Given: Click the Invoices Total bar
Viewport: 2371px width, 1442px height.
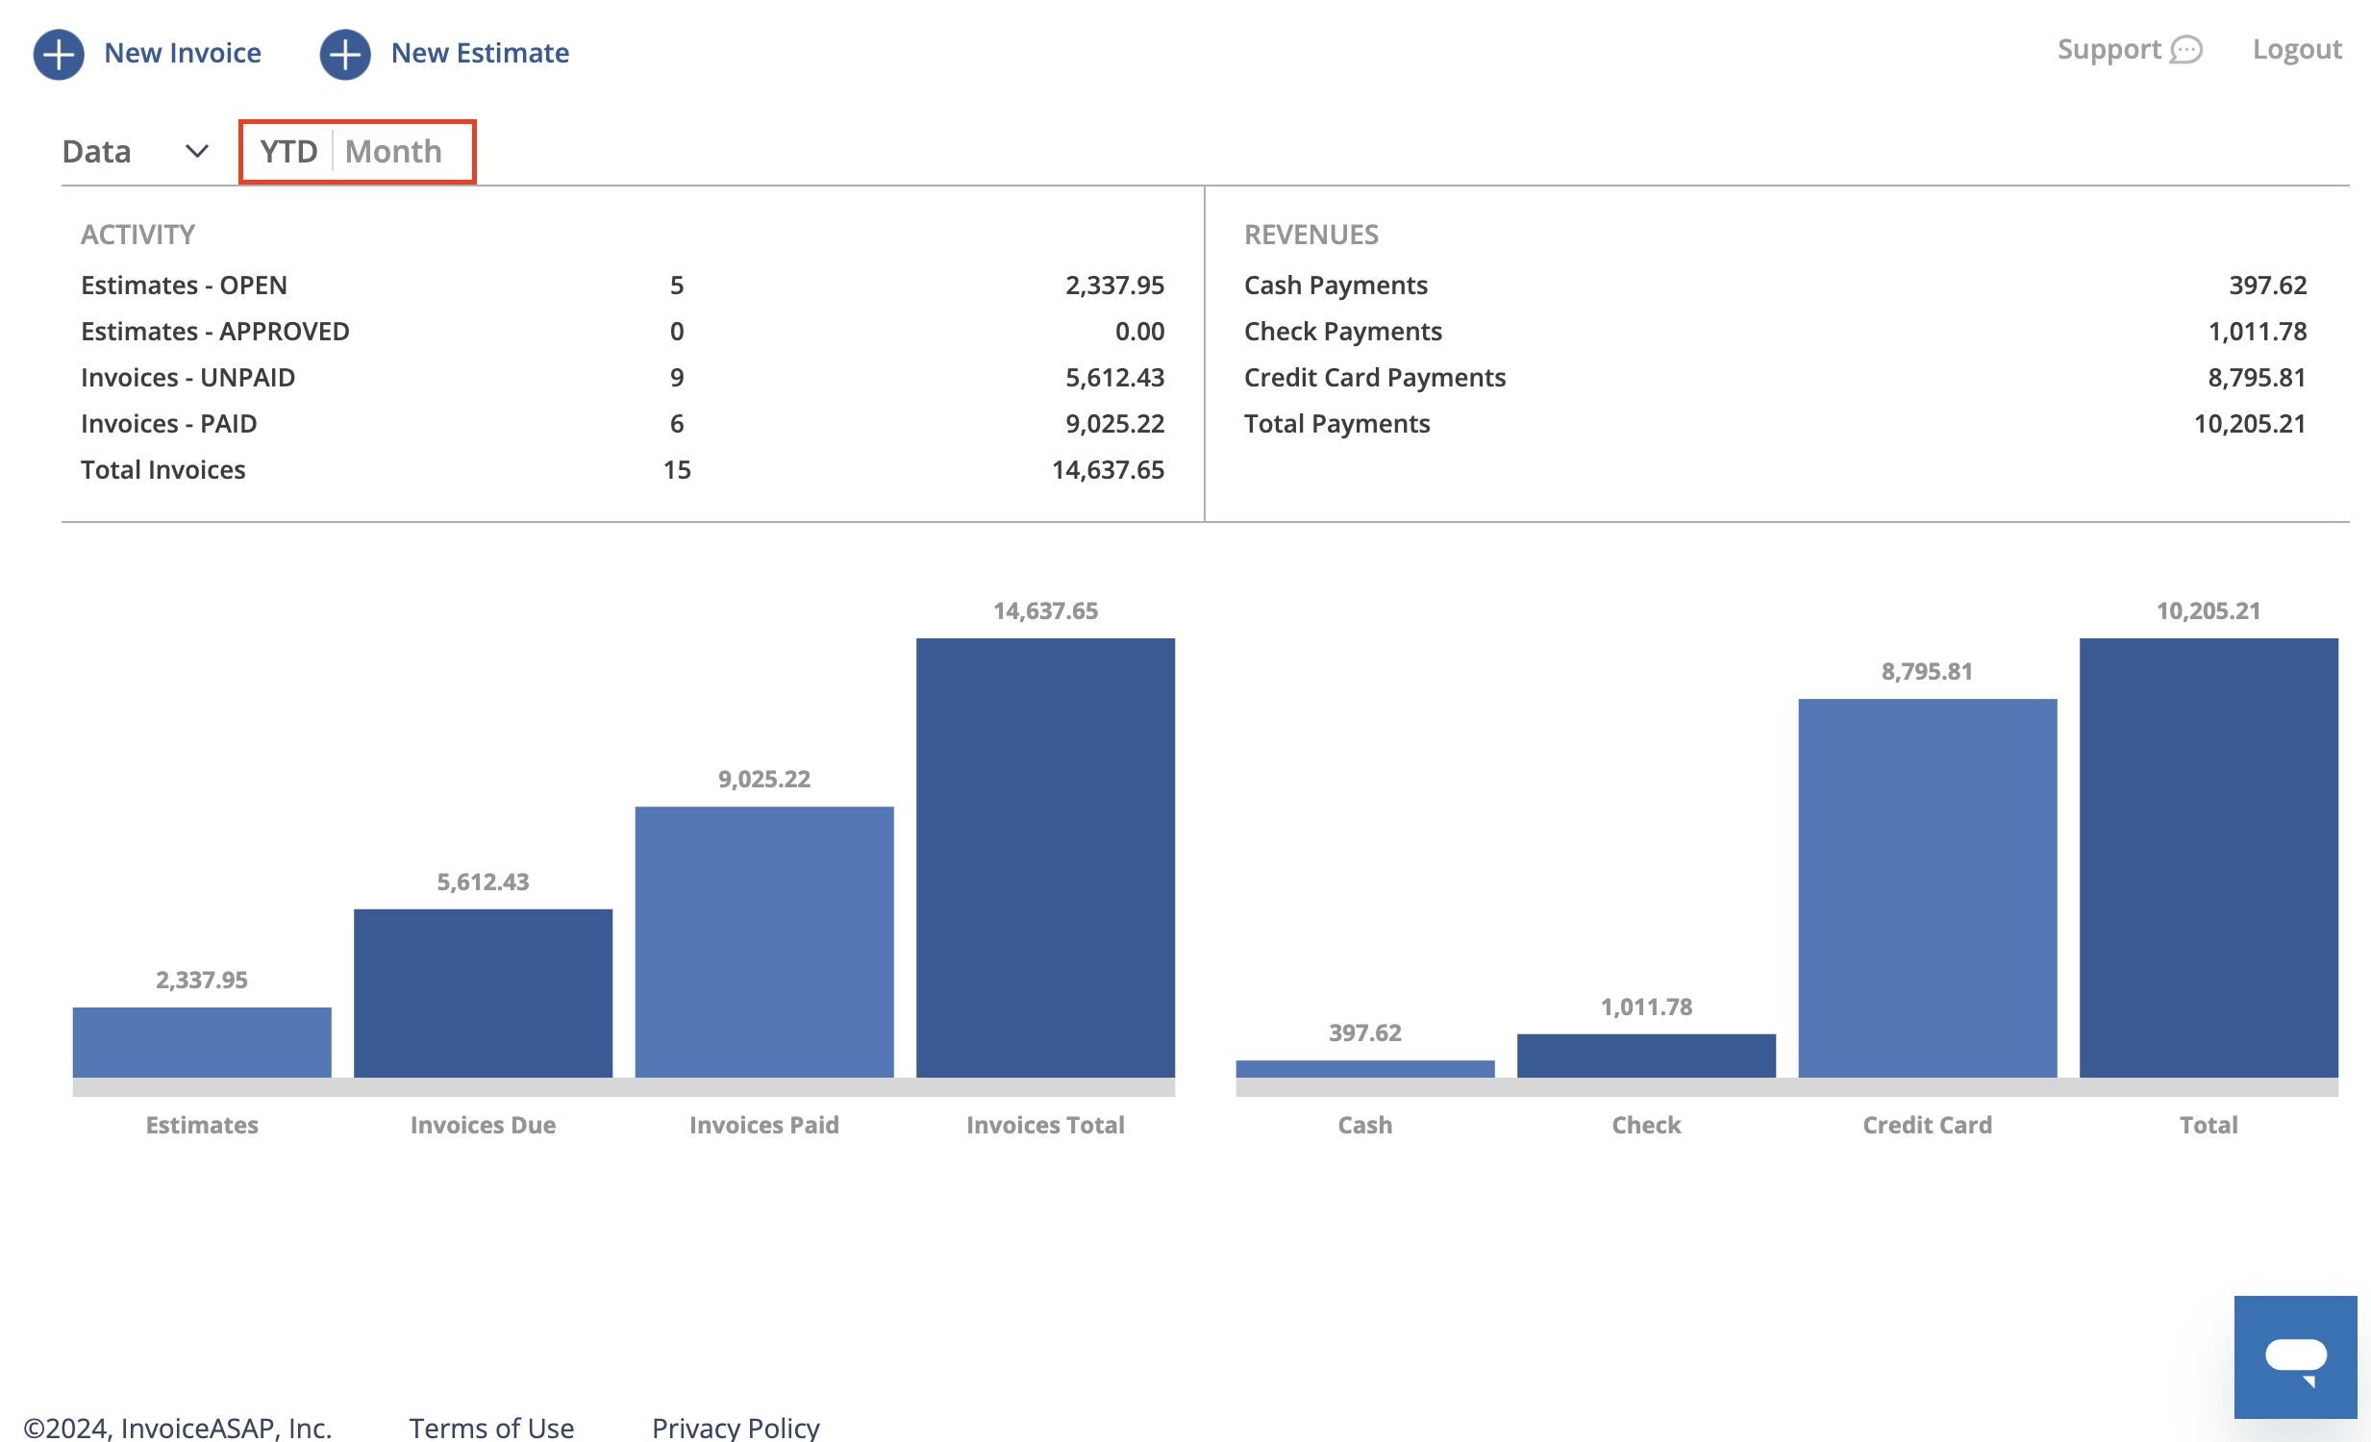Looking at the screenshot, I should point(1045,858).
